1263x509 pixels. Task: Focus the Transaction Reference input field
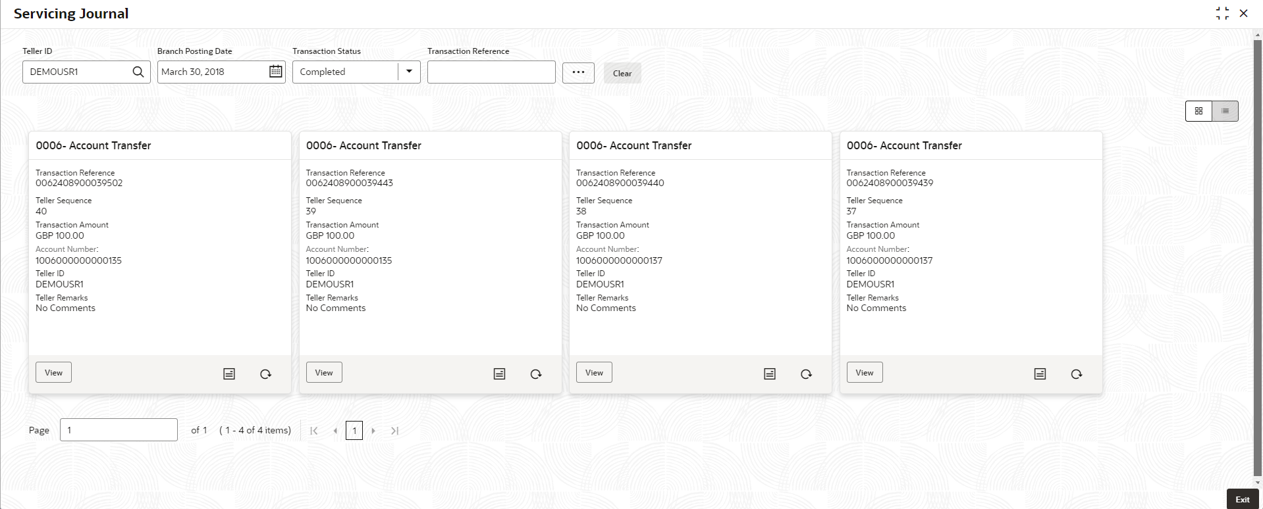point(491,72)
